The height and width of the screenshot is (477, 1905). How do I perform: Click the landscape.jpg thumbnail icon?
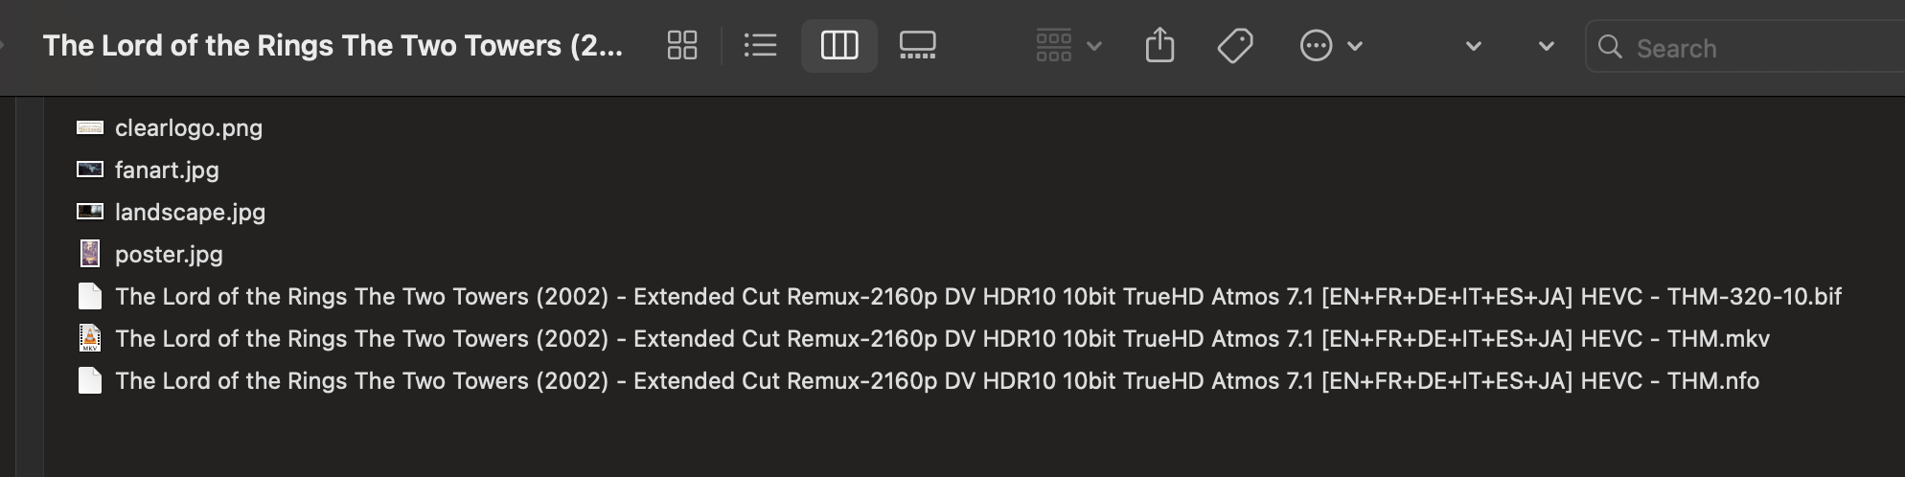click(x=90, y=212)
